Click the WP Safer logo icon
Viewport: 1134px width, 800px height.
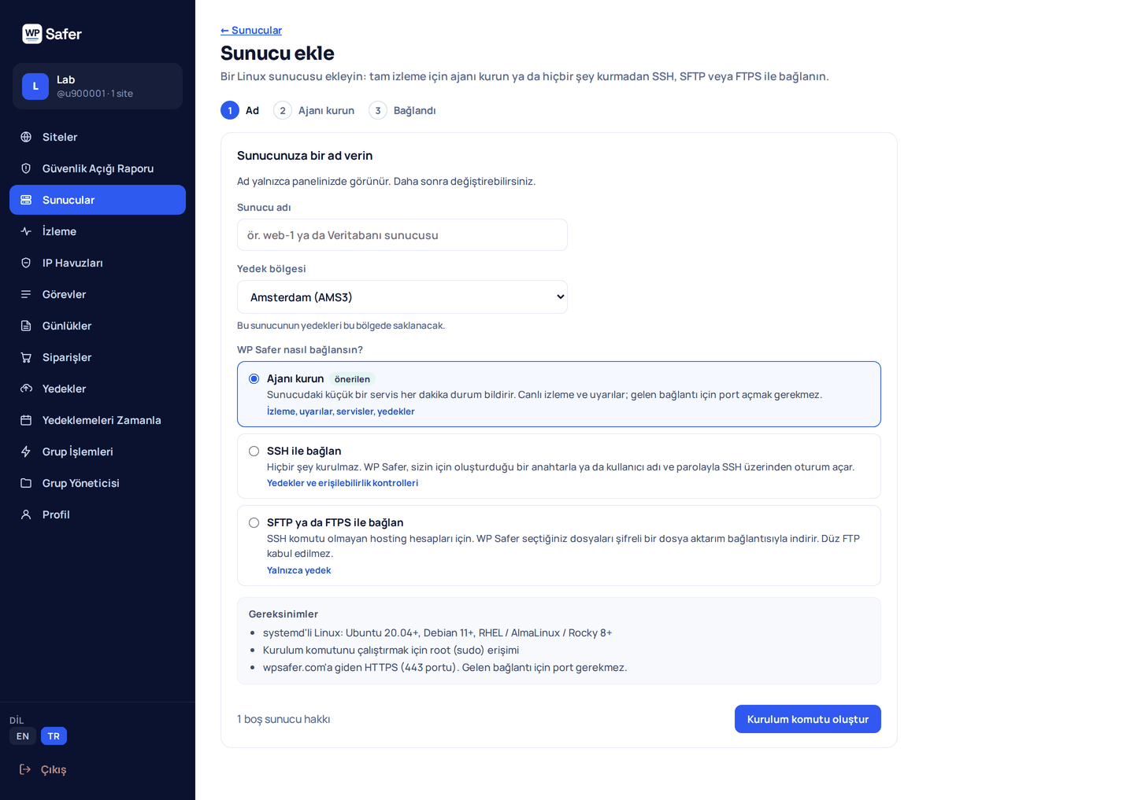point(32,34)
